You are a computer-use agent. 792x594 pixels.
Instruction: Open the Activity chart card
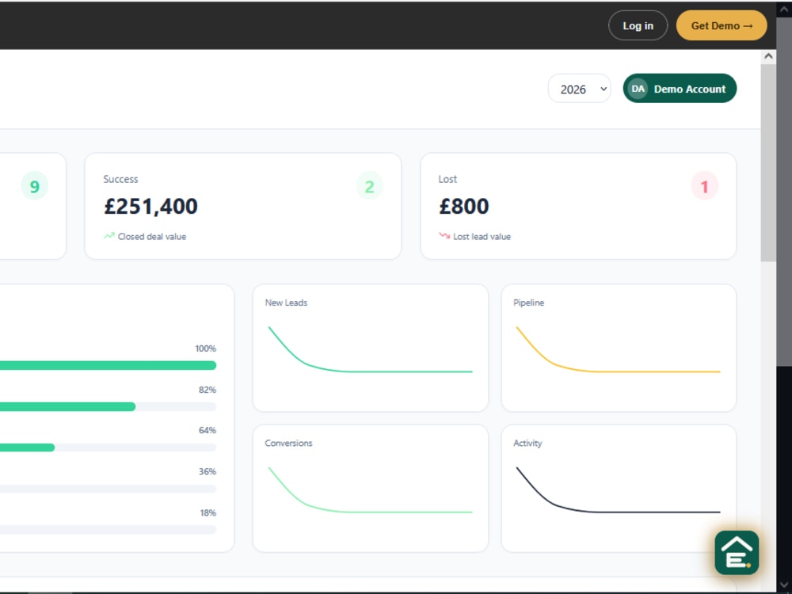pos(619,488)
